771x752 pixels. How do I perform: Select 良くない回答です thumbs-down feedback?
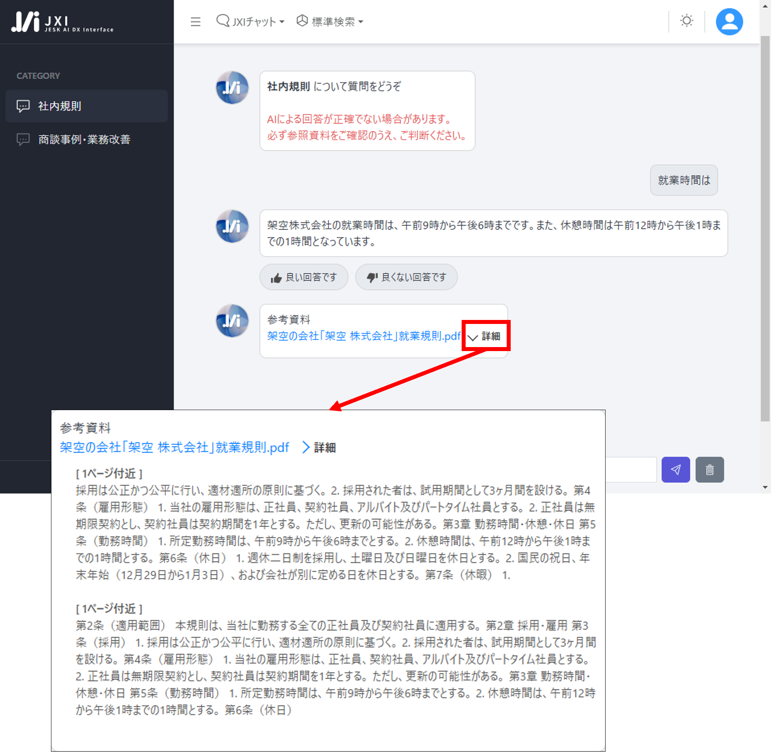tap(406, 277)
